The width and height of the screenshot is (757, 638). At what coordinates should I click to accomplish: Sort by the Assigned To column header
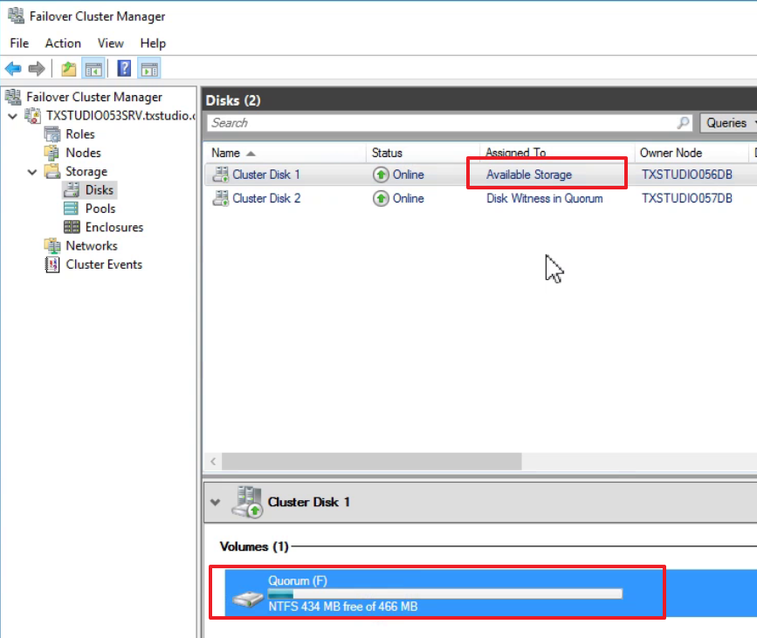click(x=557, y=152)
